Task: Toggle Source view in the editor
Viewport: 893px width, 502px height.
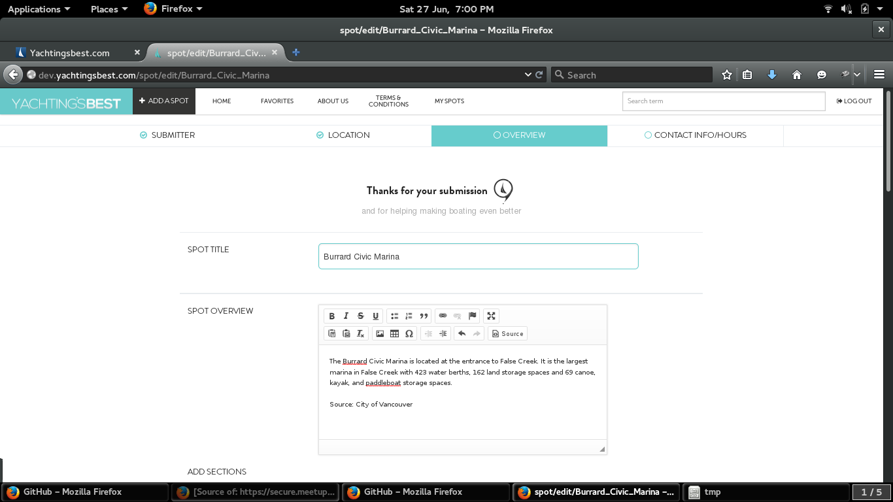Action: (507, 334)
